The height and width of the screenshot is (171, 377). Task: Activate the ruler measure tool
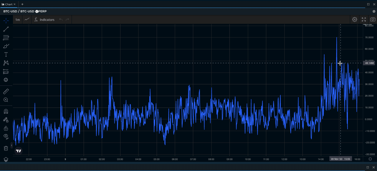[6, 91]
